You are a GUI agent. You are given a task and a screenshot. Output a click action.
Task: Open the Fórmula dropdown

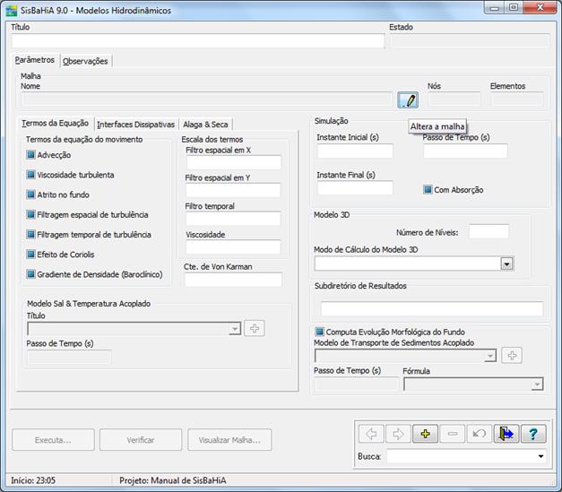537,384
